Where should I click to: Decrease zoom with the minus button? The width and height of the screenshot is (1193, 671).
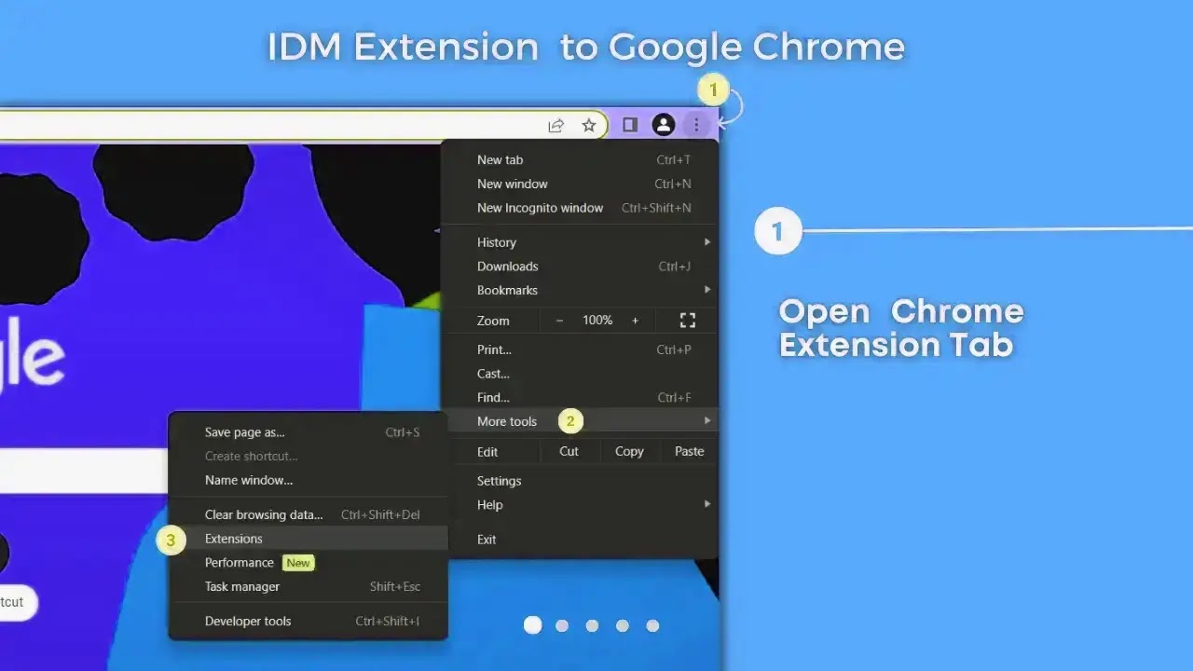(x=559, y=321)
